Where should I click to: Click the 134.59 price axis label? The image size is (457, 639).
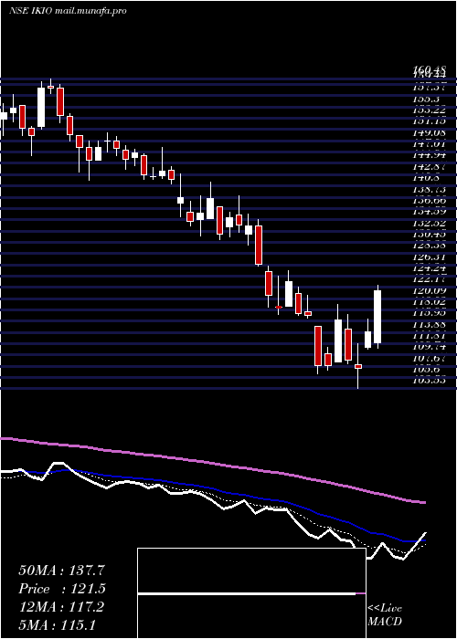(429, 212)
